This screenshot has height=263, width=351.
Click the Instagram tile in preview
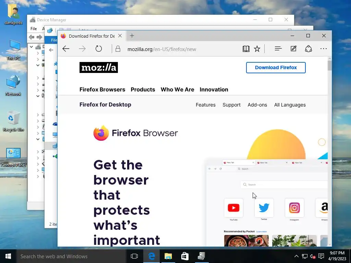coord(294,208)
